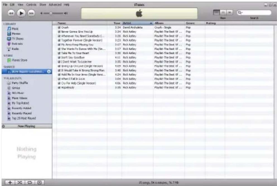Uncheck Take Me To Your Heart

(x=59, y=53)
